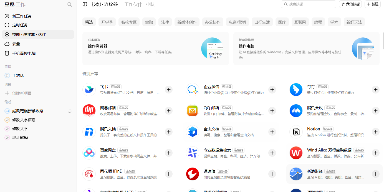This screenshot has width=384, height=192.
Task: Select the 学术 category chip
Action: point(334,22)
